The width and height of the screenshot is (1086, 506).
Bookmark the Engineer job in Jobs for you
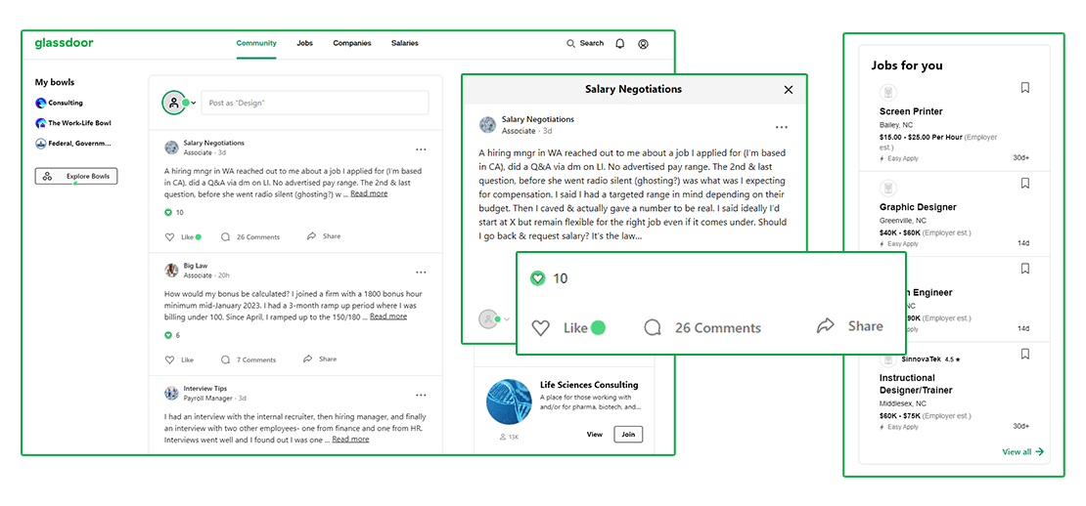point(1025,269)
